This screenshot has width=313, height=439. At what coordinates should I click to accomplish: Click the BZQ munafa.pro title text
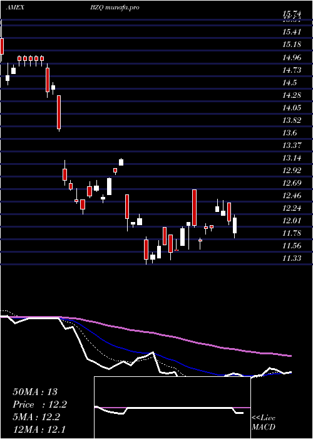click(115, 8)
